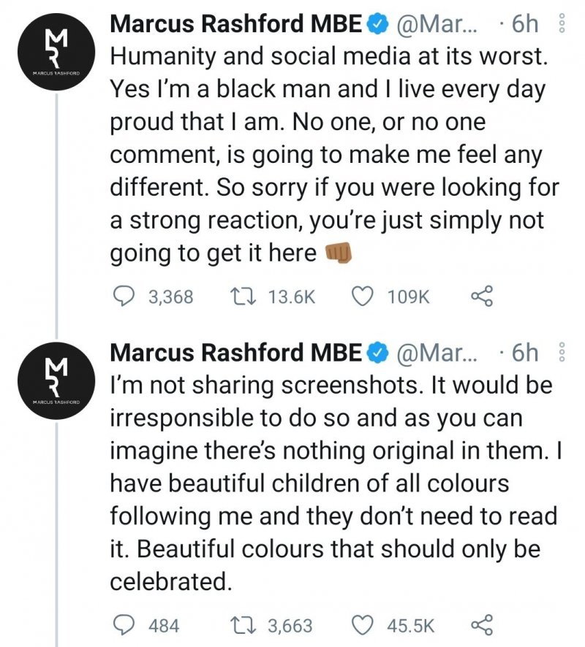Click Marcus Rashford MBE name on second tweet

point(235,353)
